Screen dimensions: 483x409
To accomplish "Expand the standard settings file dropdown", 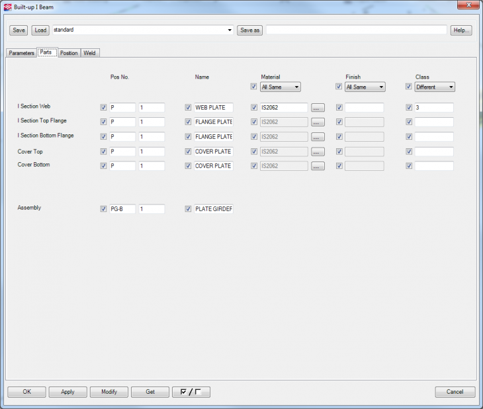I will point(230,30).
